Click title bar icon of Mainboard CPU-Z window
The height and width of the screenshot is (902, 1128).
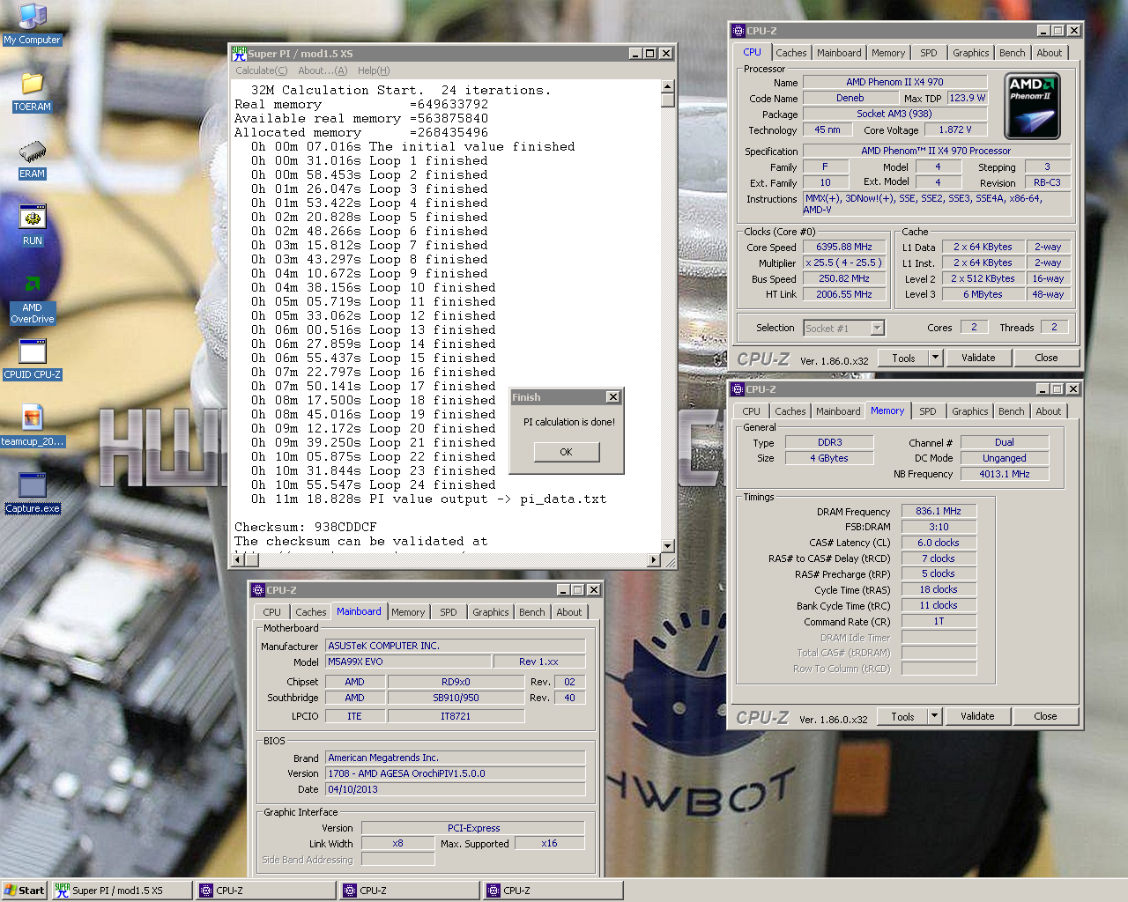point(258,590)
